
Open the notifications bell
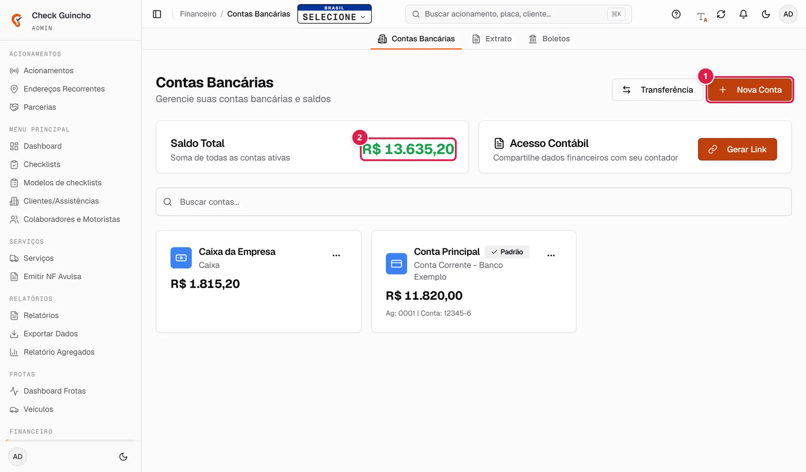743,14
